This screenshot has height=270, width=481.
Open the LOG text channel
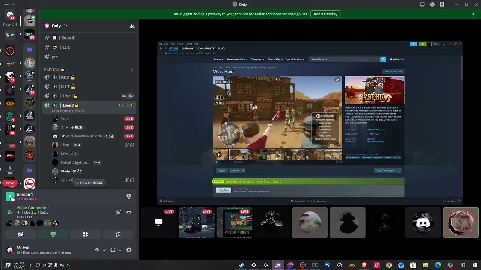coord(66,48)
